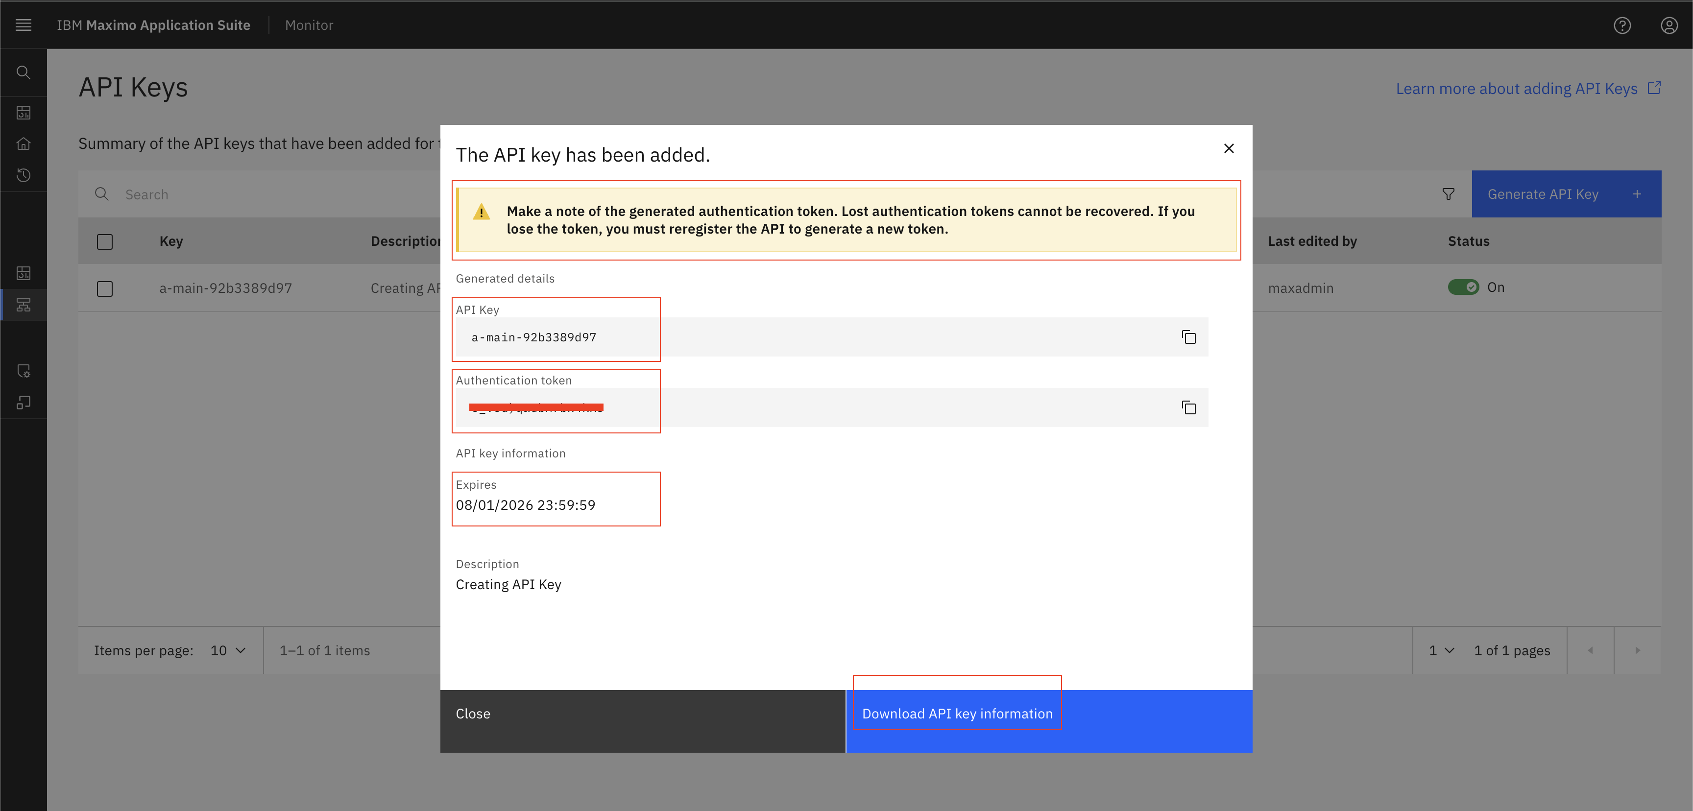Screen dimensions: 1693x811
Task: Click the filter funnel icon
Action: 1449,194
